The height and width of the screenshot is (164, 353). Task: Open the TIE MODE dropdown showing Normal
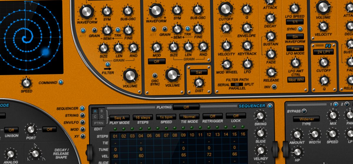189,116
